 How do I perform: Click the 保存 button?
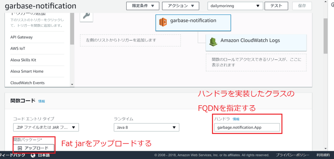click(x=302, y=6)
